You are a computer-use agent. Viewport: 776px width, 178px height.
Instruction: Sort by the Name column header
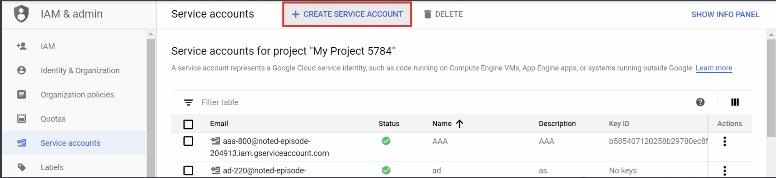[442, 123]
